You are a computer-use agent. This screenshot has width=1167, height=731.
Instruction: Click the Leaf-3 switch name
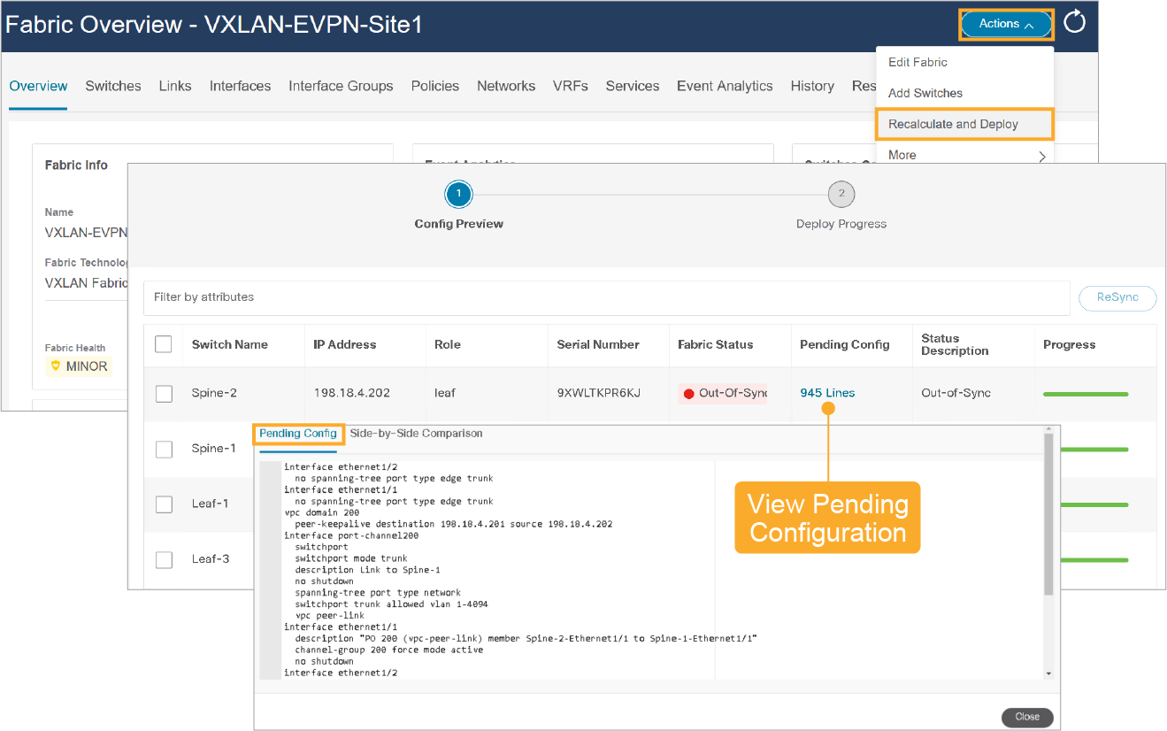(211, 559)
